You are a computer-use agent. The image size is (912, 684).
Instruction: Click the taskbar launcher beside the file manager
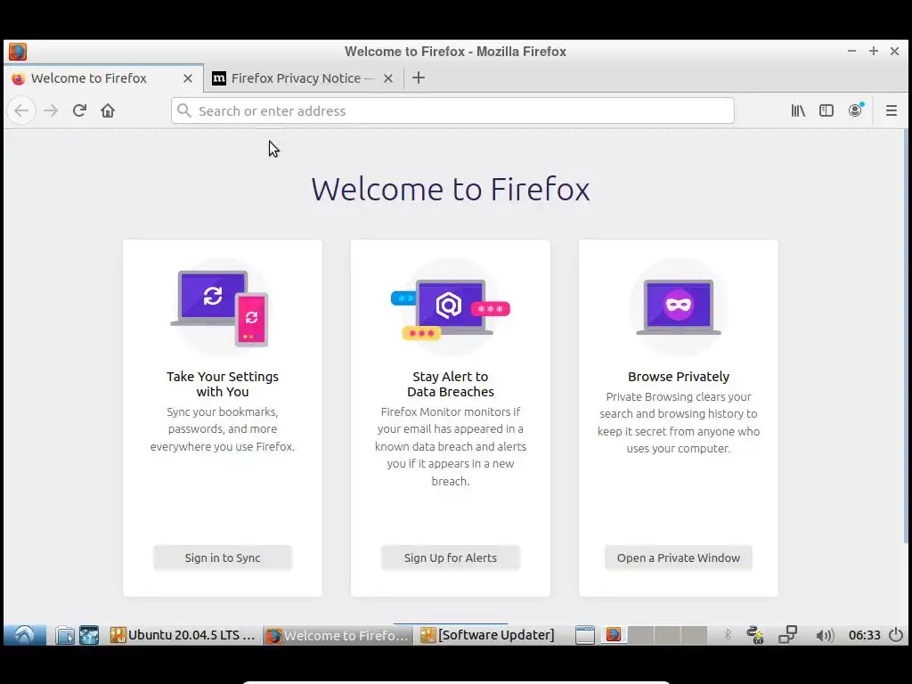(89, 634)
